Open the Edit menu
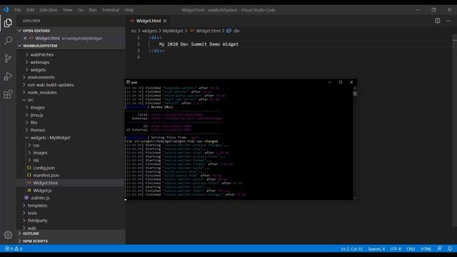The image size is (457, 257). click(30, 10)
